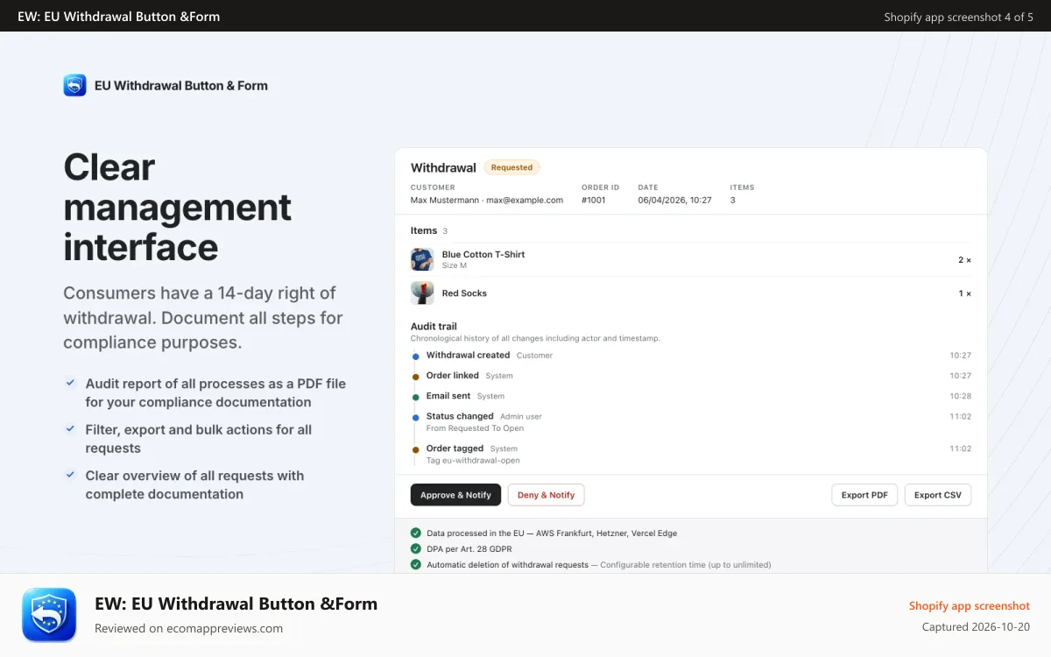The image size is (1051, 657).
Task: Click the Deny & Notify button
Action: point(546,495)
